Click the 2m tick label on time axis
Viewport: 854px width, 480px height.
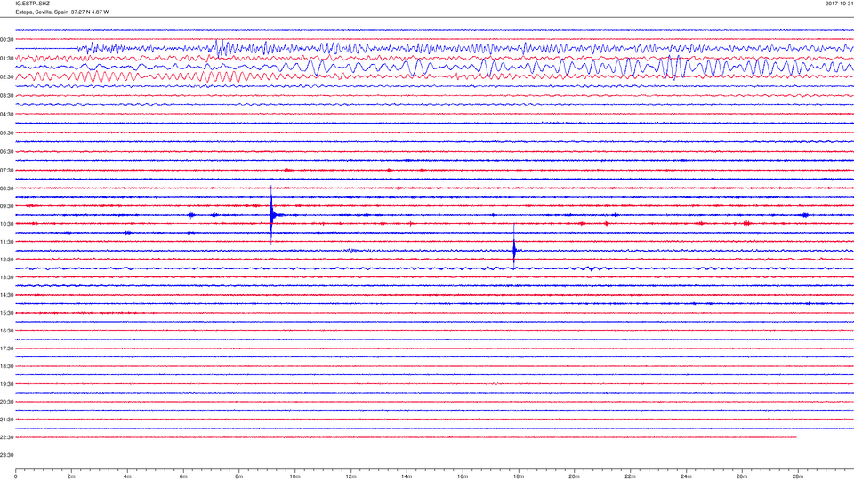71,476
